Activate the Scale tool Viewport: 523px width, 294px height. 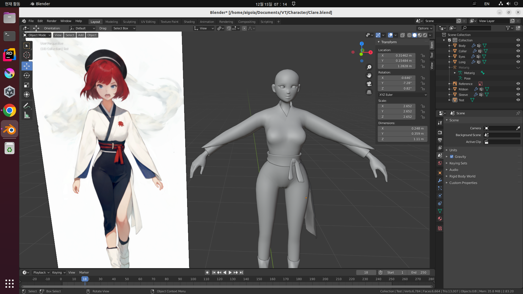(27, 85)
